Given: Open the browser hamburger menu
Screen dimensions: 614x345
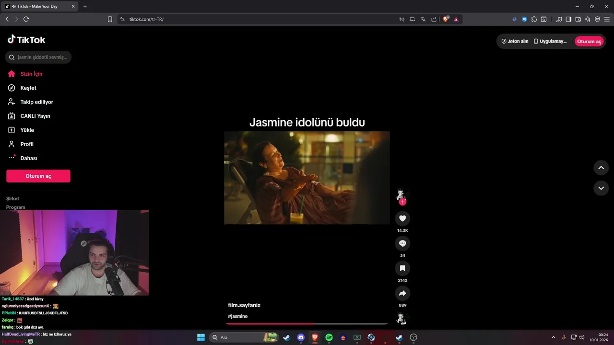Looking at the screenshot, I should tap(607, 19).
